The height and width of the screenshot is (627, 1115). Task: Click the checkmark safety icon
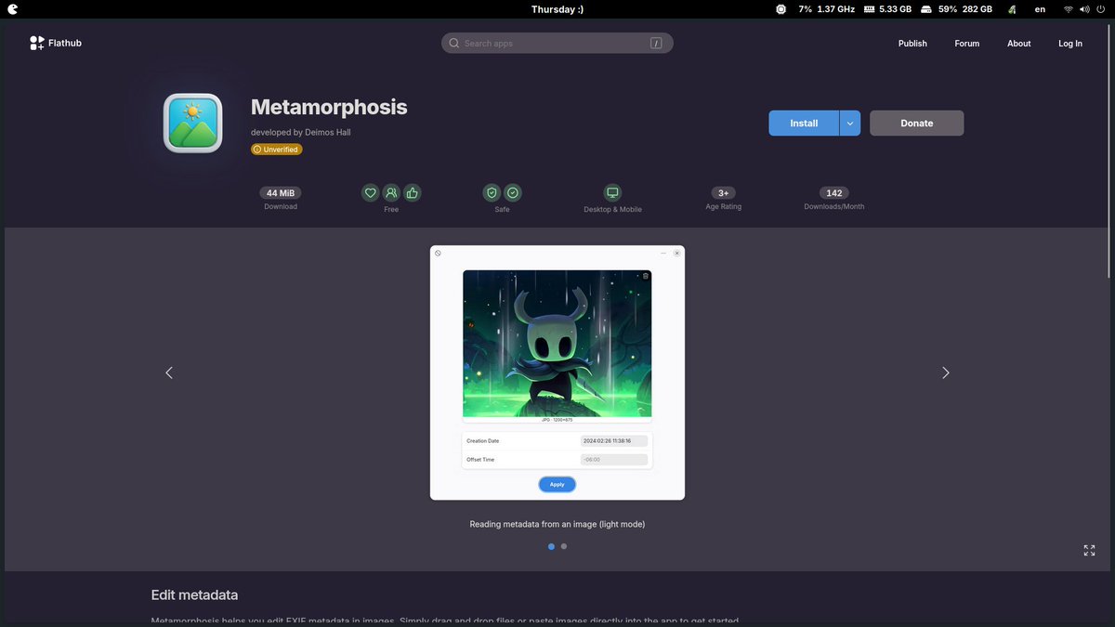click(x=513, y=193)
